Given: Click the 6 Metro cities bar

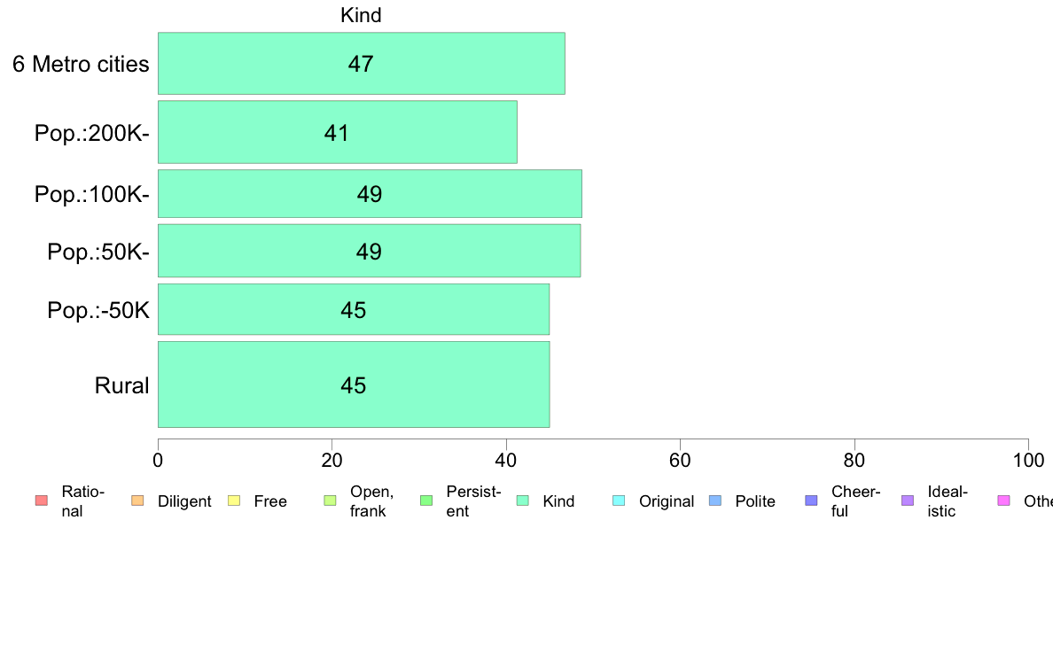Looking at the screenshot, I should pyautogui.click(x=362, y=63).
